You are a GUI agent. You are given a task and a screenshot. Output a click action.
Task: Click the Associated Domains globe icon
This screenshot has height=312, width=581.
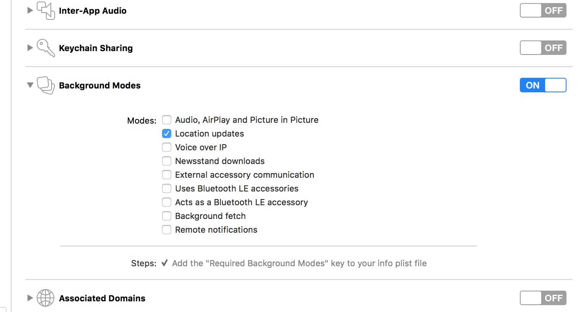[x=45, y=298]
